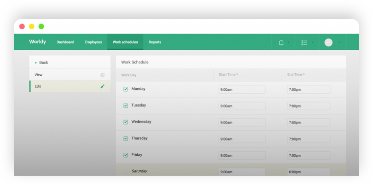
Task: Click the pencil icon next to Edit
Action: click(x=102, y=86)
